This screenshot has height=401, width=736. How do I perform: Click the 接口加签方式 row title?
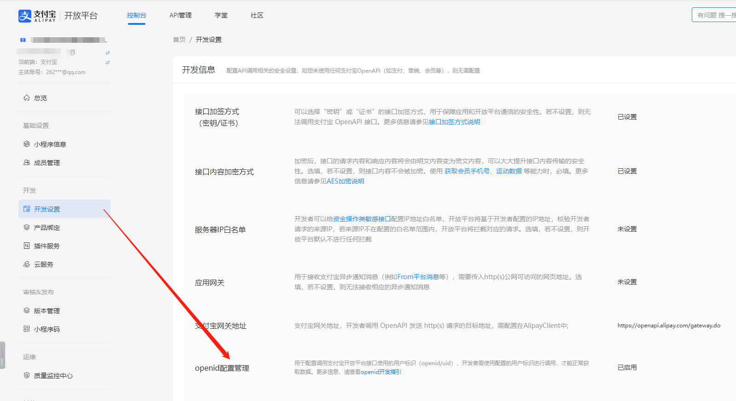click(x=217, y=117)
